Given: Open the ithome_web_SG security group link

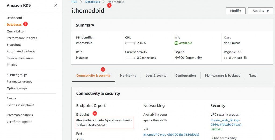Looking at the screenshot, I should (x=226, y=120).
